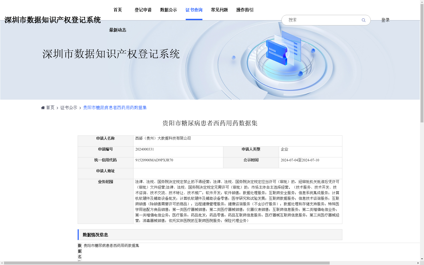
Task: Click 证书公示 breadcrumb link
Action: pyautogui.click(x=69, y=108)
